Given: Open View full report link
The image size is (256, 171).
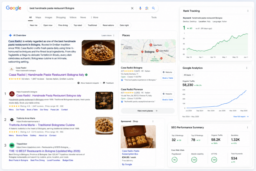Looking at the screenshot, I should pos(241,117).
